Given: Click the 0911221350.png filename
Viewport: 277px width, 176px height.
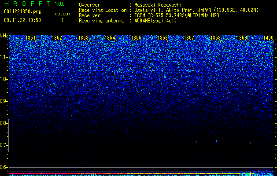Looking at the screenshot, I should (22, 11).
